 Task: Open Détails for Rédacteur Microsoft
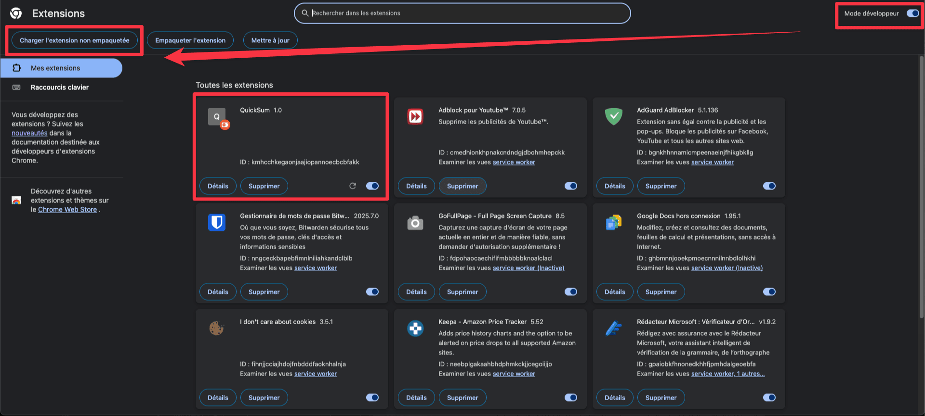pyautogui.click(x=615, y=398)
